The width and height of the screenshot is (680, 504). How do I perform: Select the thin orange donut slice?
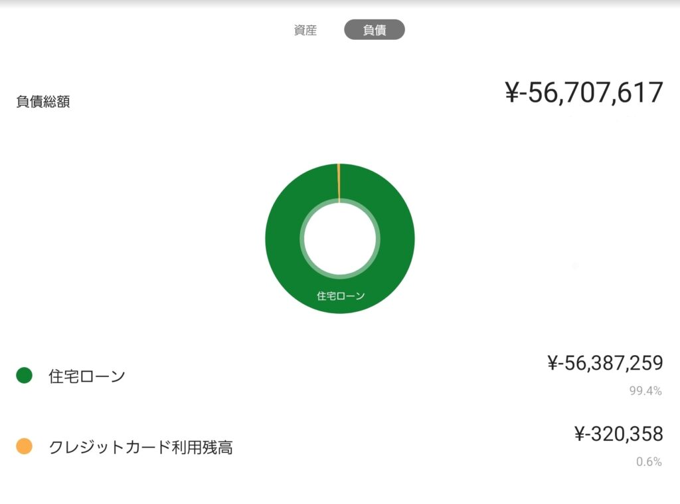[339, 181]
